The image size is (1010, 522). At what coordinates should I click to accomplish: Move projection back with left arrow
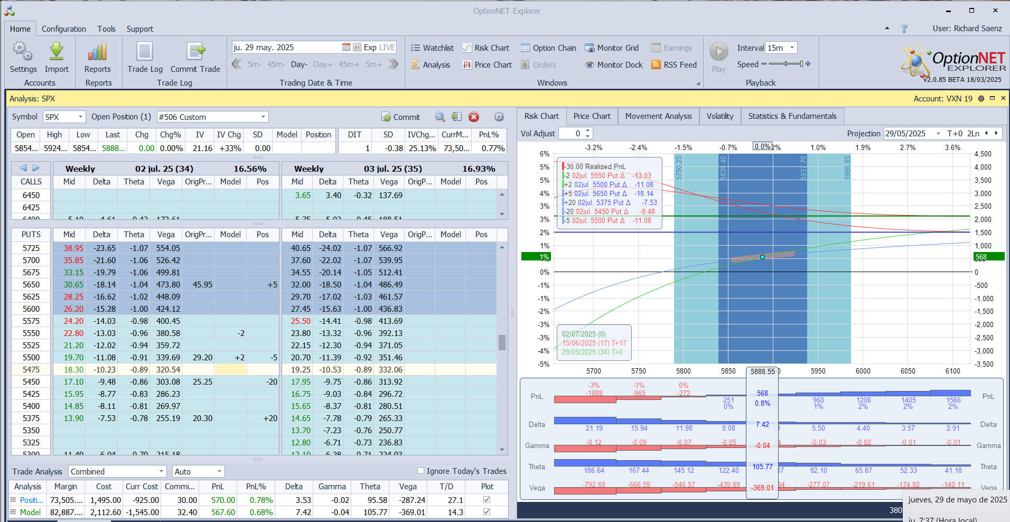pos(986,133)
